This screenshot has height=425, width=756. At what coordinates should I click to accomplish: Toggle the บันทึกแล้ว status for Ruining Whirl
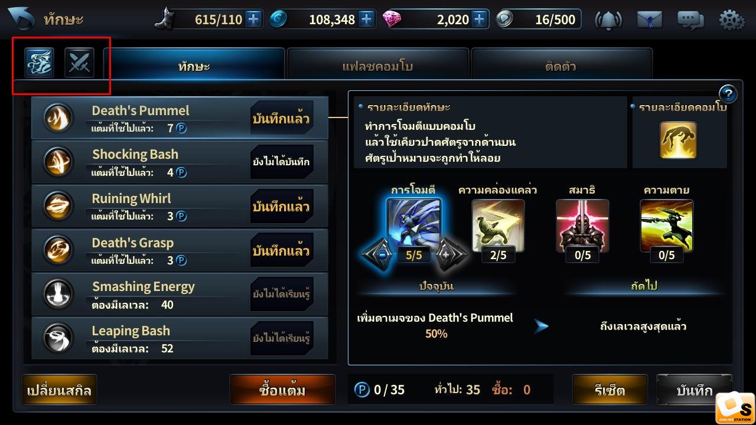click(281, 207)
